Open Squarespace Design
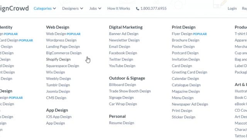 [63, 66]
